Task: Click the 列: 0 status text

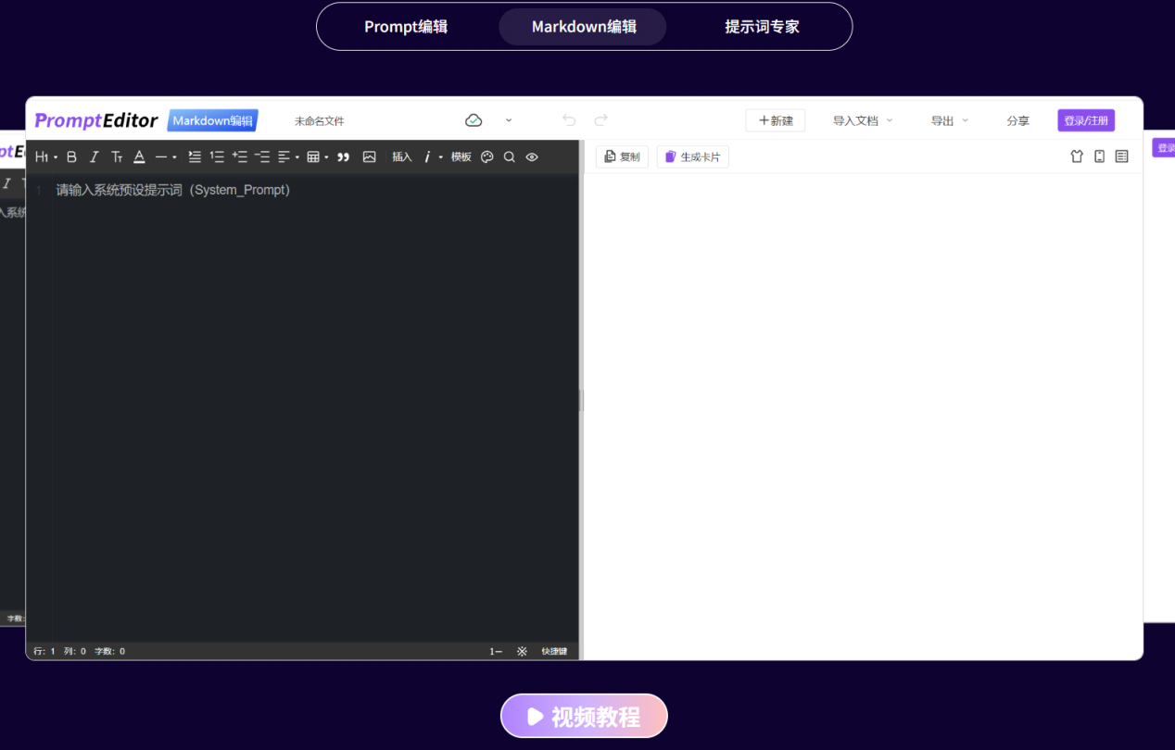Action: click(x=75, y=651)
